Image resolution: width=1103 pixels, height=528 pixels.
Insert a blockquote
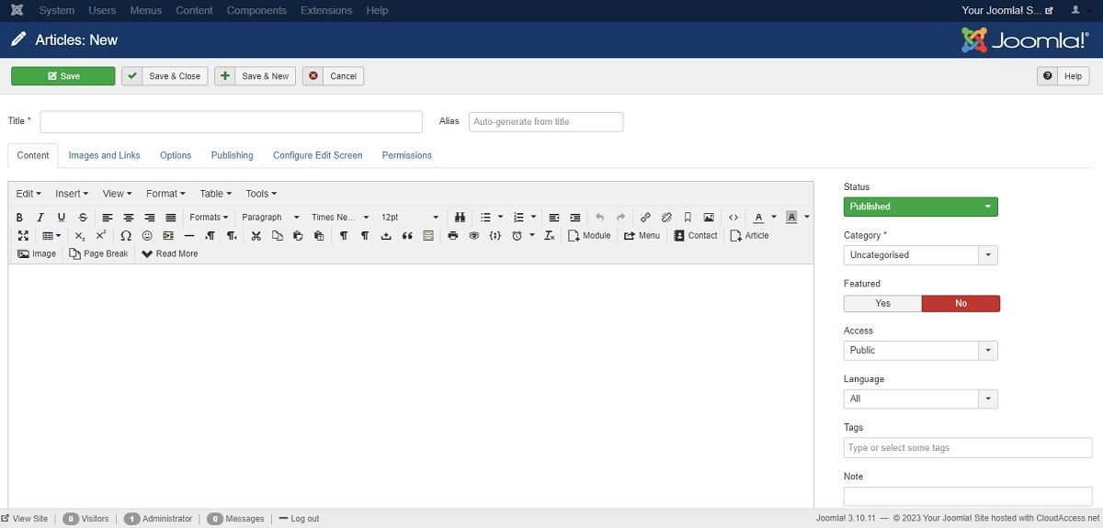point(407,236)
